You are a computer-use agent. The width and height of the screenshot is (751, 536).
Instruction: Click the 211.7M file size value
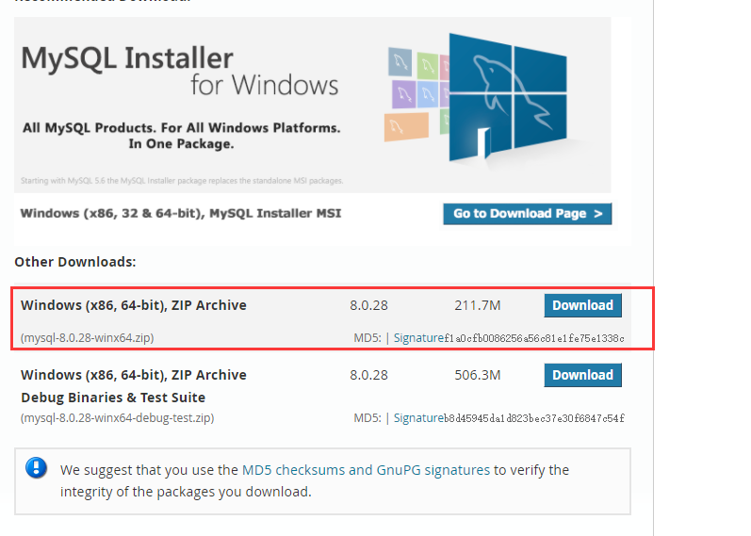click(x=478, y=305)
